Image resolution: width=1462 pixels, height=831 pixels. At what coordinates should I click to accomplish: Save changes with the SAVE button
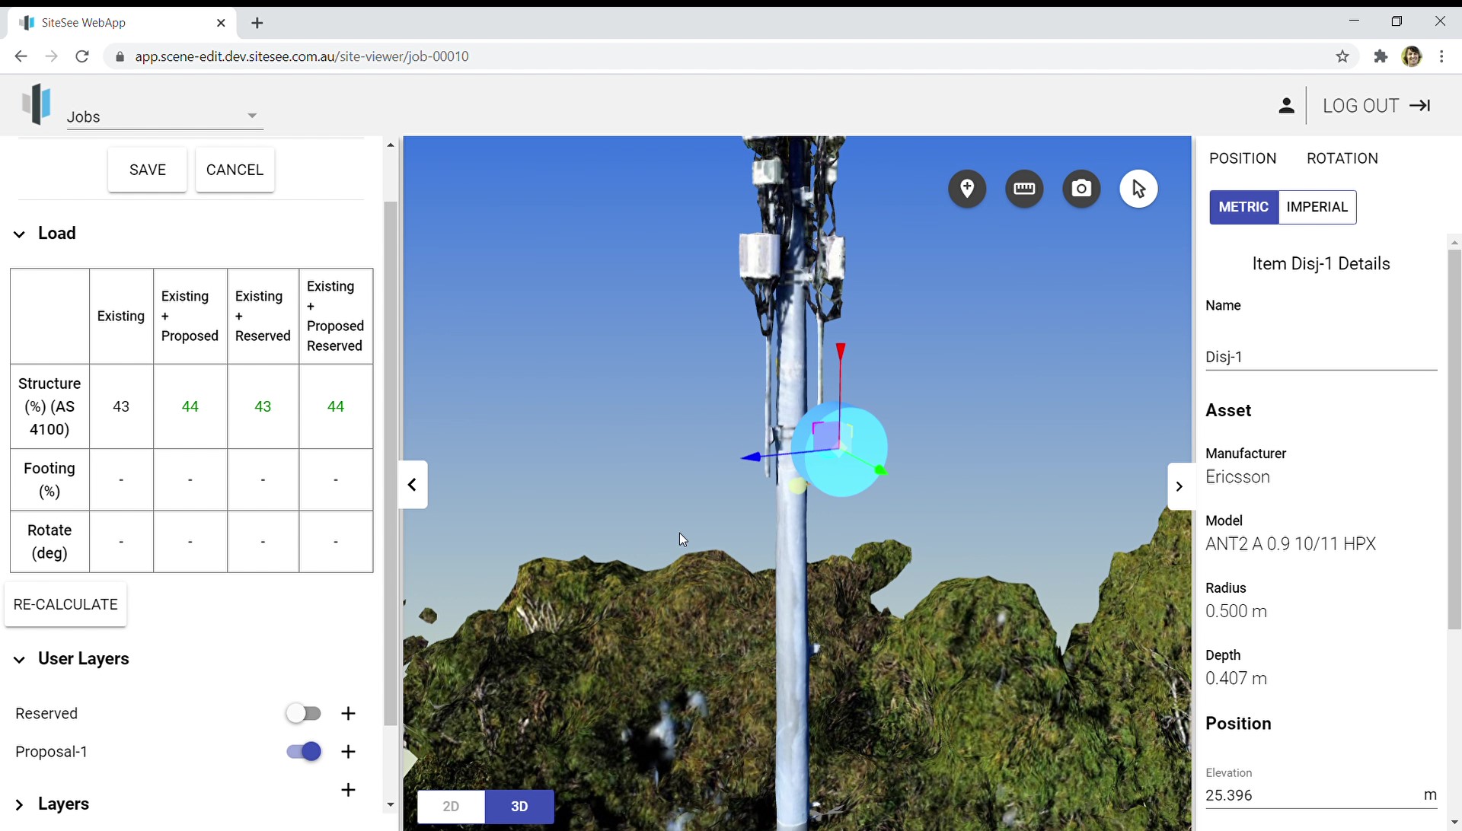pyautogui.click(x=147, y=169)
